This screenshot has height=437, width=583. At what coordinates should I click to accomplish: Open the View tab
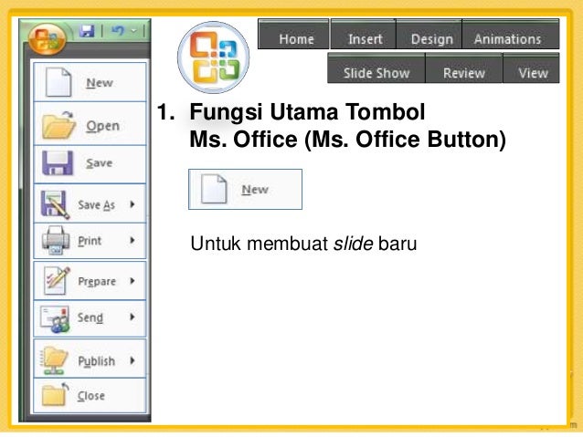coord(531,68)
